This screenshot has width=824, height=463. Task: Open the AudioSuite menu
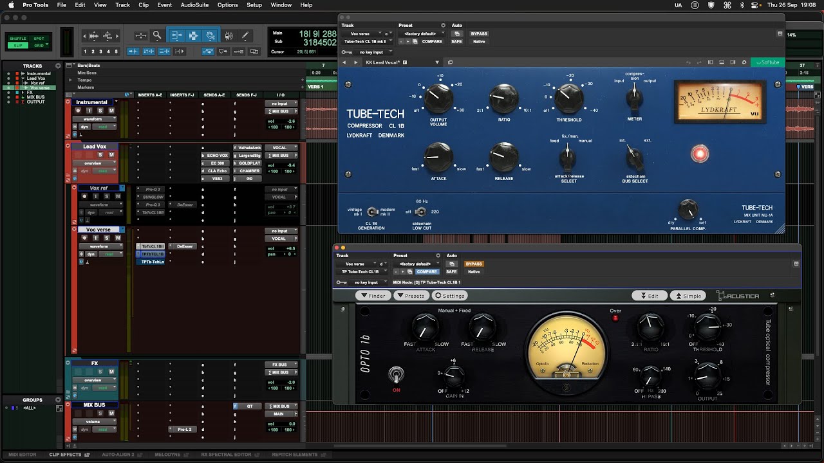[x=194, y=5]
